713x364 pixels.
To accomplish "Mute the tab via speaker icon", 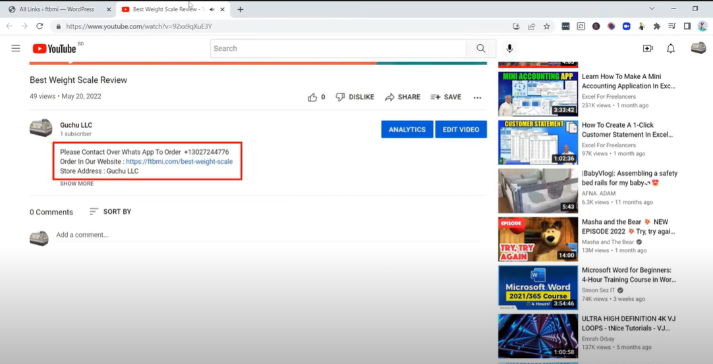I will (212, 9).
